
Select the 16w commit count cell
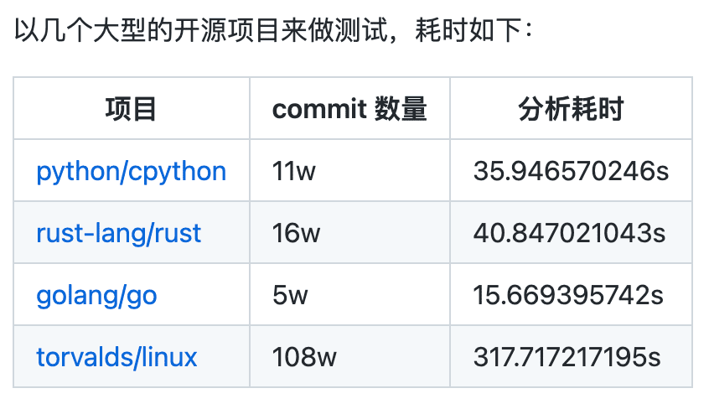296,234
